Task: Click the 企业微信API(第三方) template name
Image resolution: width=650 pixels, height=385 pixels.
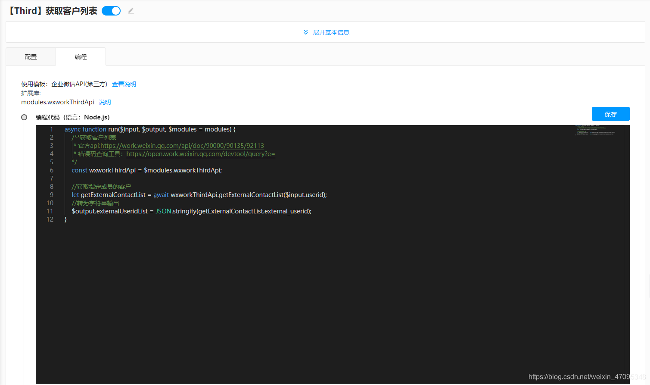Action: (79, 84)
